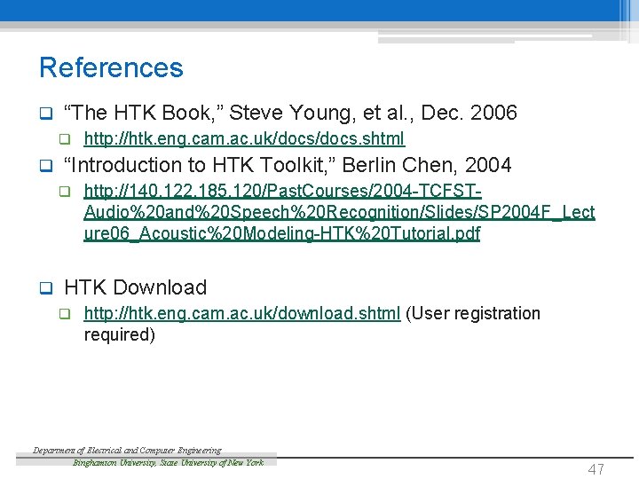Click 'Binghamton University, State University of New York' footer
This screenshot has width=639, height=479.
pos(169,463)
